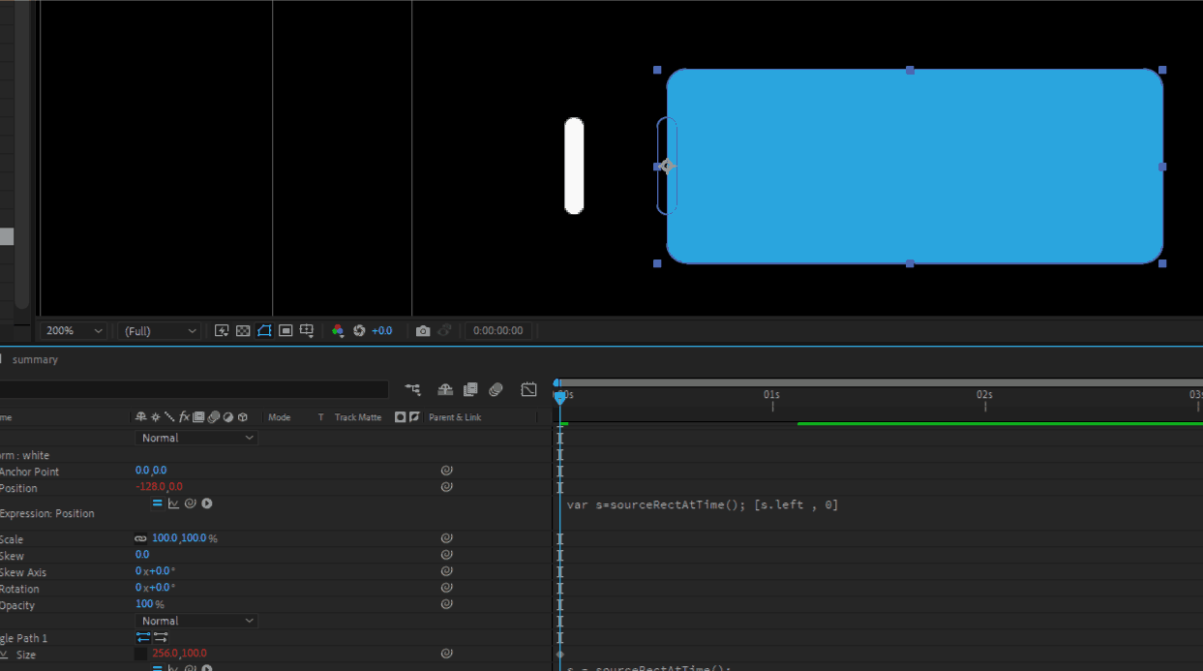The width and height of the screenshot is (1203, 671).
Task: Show the last snapshot
Action: click(442, 330)
